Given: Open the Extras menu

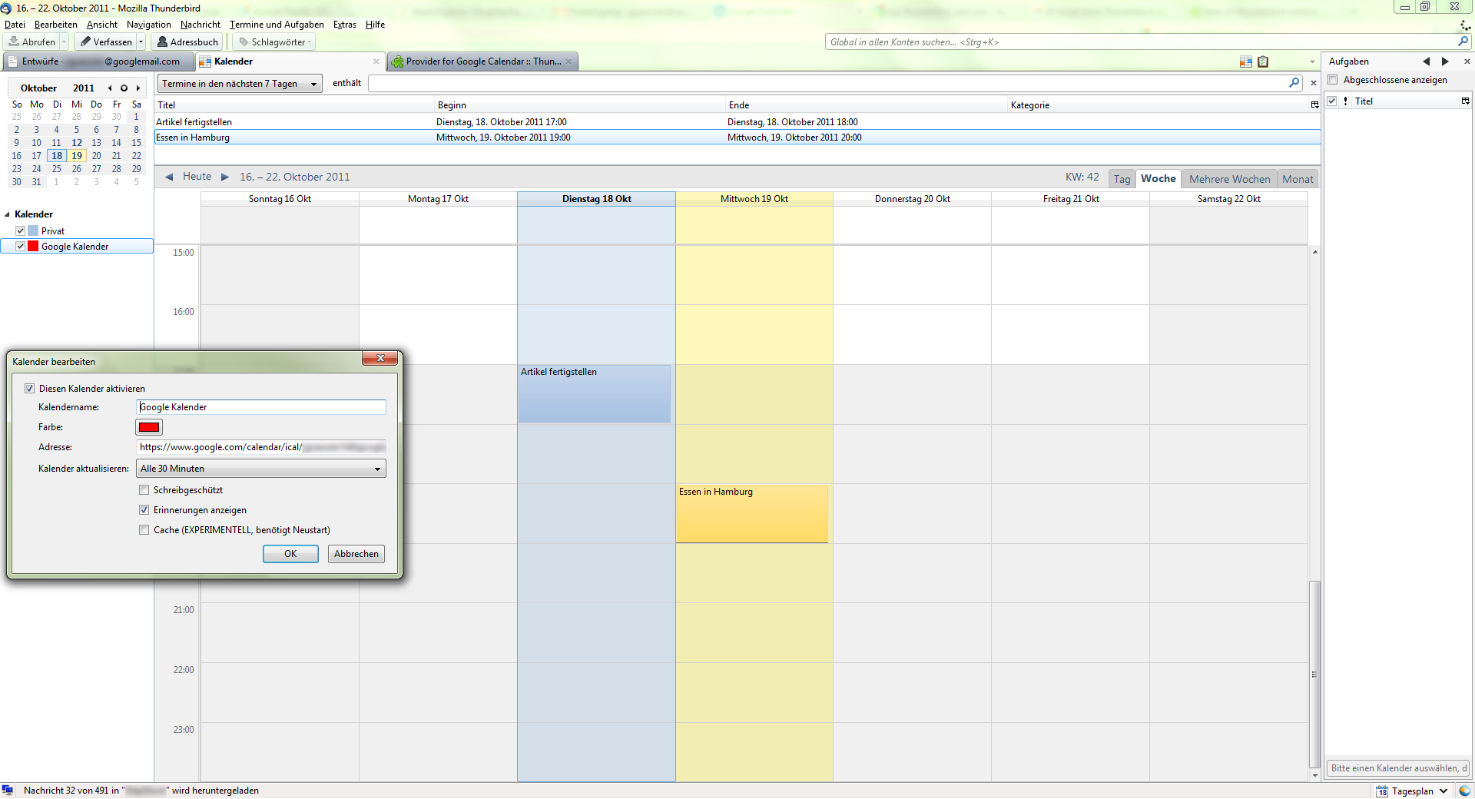Looking at the screenshot, I should coord(344,25).
